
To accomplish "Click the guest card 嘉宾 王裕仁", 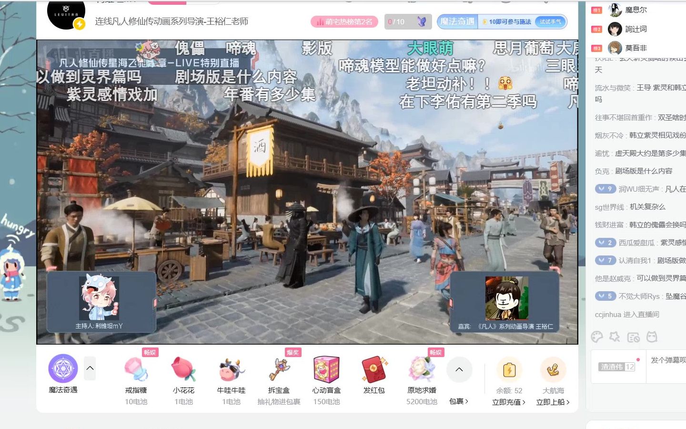I will point(504,302).
